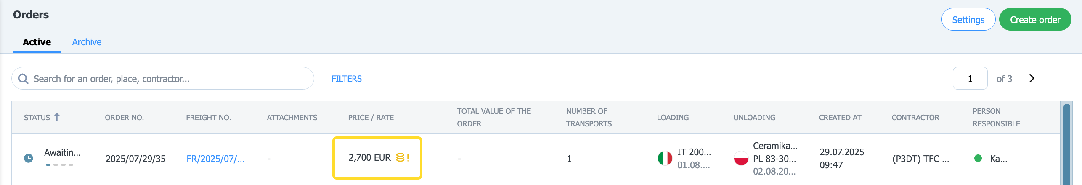Open freight link FR/2025/07/...
This screenshot has width=1082, height=185.
215,159
